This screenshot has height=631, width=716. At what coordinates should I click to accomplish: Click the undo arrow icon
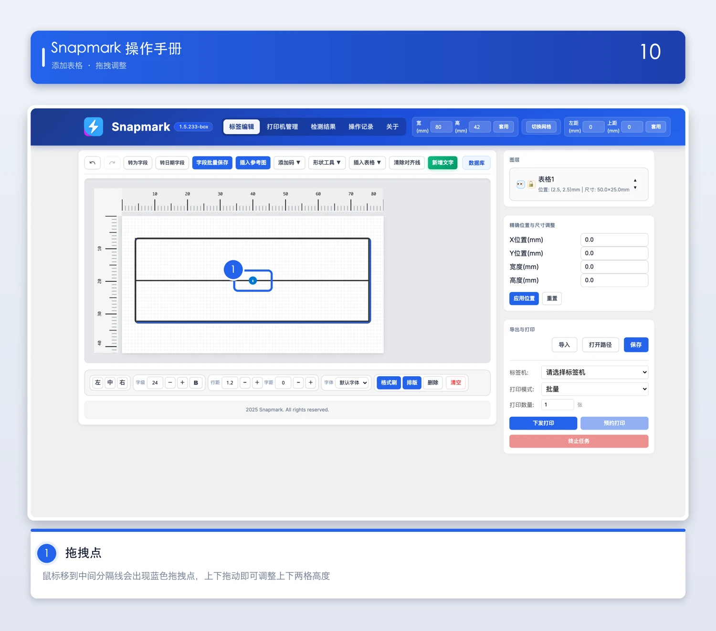tap(93, 163)
